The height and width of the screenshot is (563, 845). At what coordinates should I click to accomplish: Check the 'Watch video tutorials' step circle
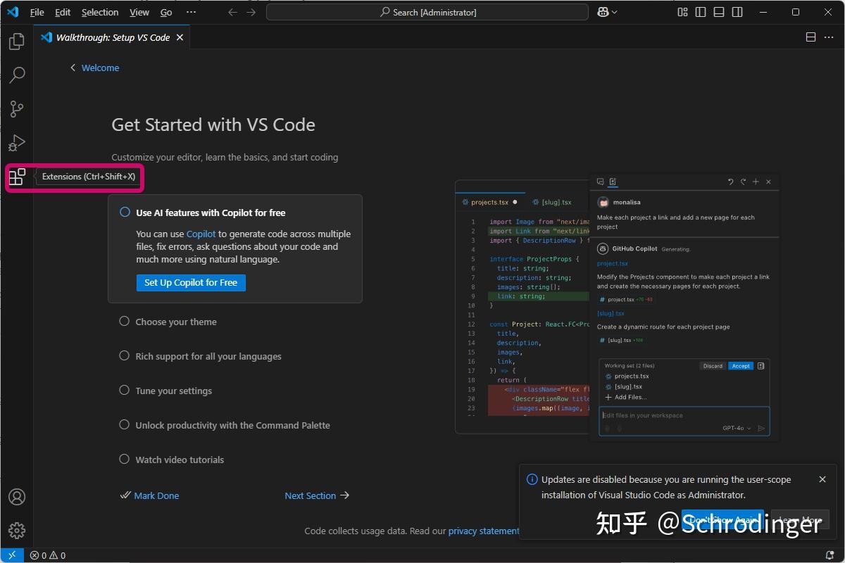124,460
